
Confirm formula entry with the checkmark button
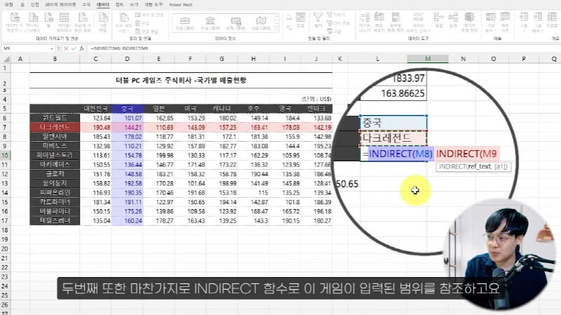coord(74,48)
